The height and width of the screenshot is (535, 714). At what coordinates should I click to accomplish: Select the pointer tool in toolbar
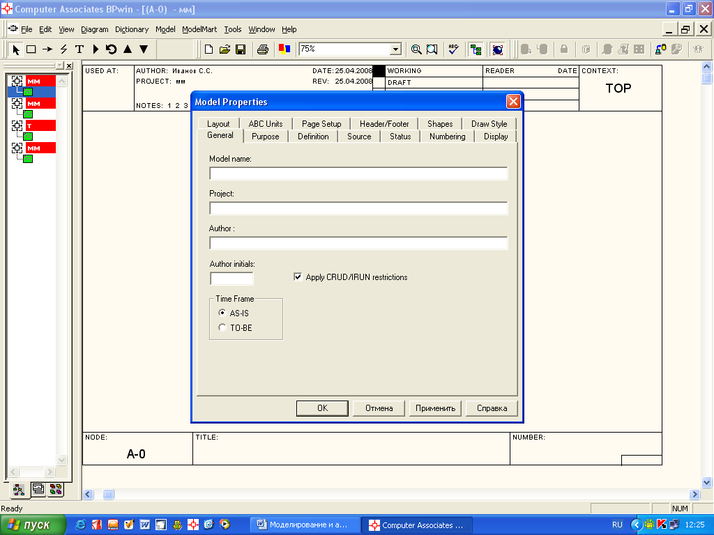point(16,49)
